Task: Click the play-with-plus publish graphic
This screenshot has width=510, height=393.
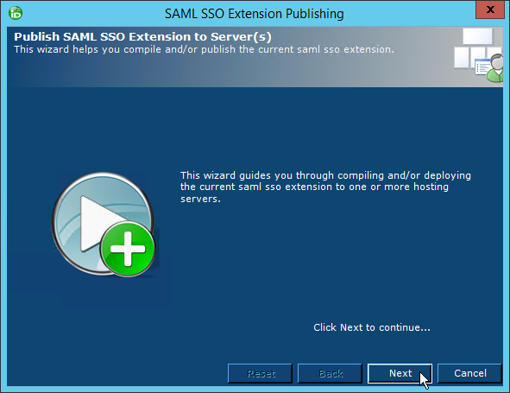Action: tap(104, 225)
